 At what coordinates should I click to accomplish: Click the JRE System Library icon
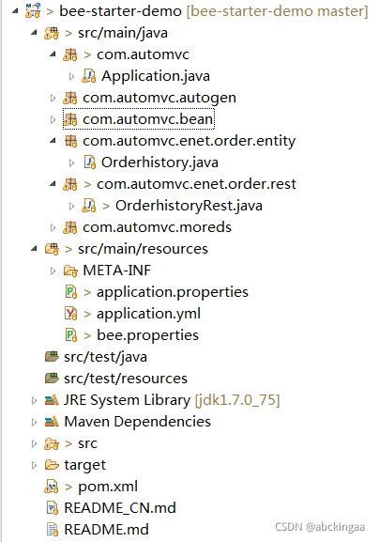pyautogui.click(x=52, y=400)
